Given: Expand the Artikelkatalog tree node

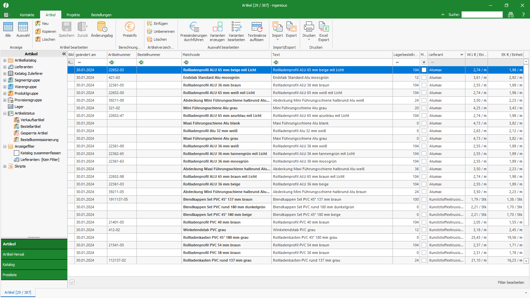Looking at the screenshot, I should pos(5,60).
